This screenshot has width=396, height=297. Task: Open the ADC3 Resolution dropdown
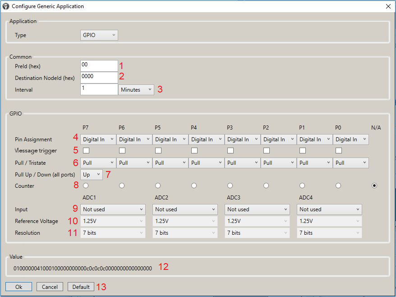[257, 233]
